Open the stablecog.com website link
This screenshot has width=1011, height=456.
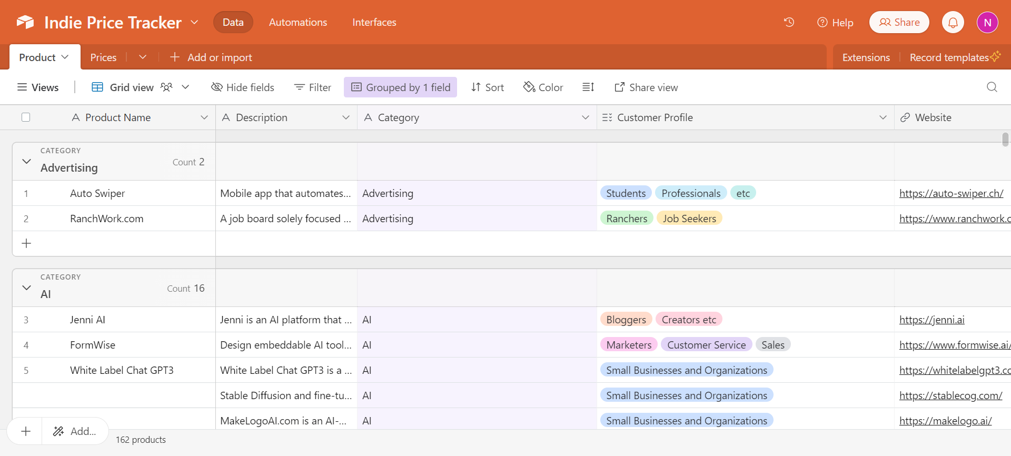pos(951,395)
